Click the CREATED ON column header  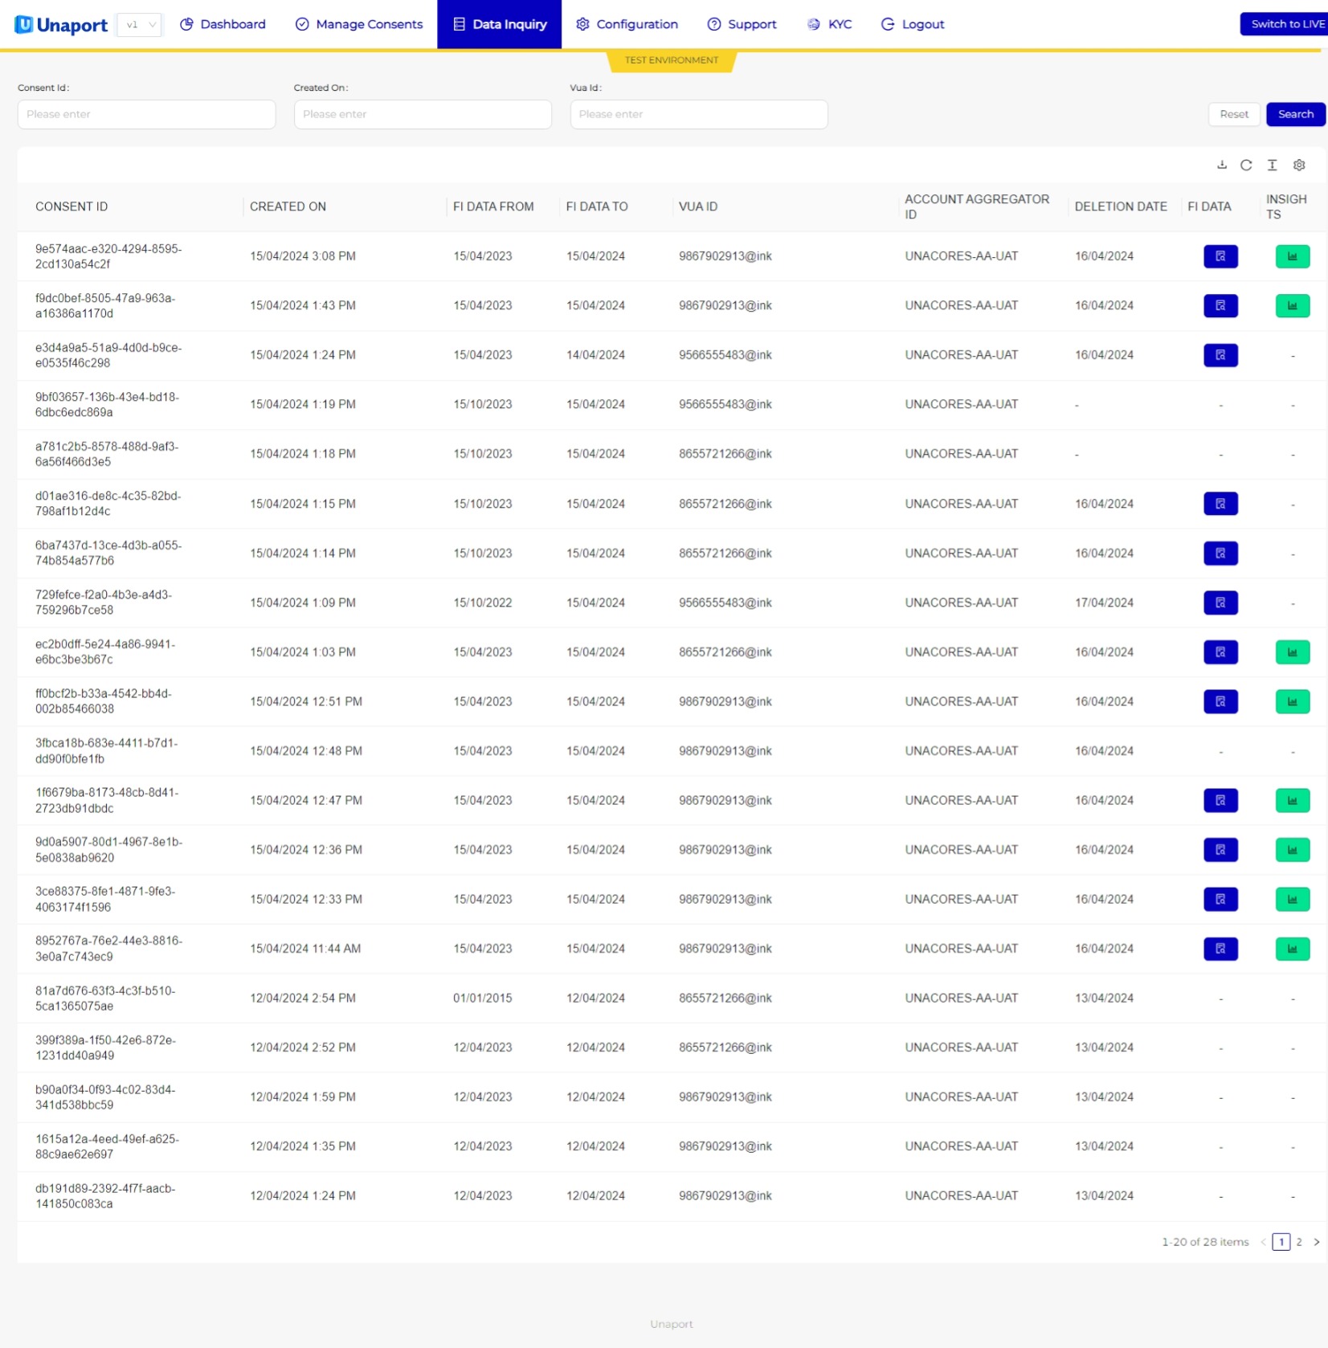[288, 206]
